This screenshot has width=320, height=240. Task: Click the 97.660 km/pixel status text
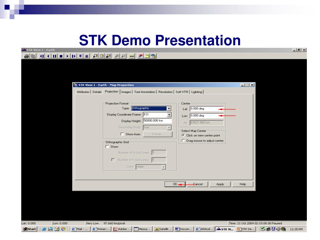pos(114,223)
